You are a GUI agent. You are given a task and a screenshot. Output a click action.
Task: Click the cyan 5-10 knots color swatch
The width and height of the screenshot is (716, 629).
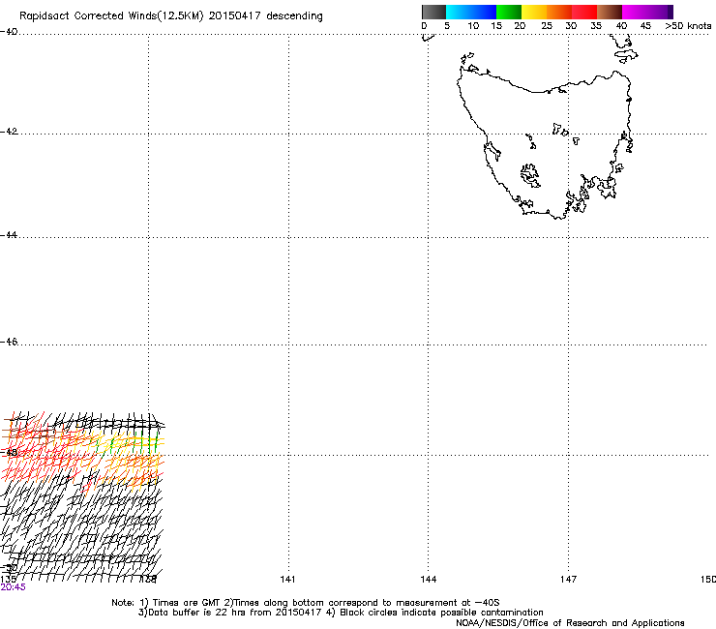459,12
